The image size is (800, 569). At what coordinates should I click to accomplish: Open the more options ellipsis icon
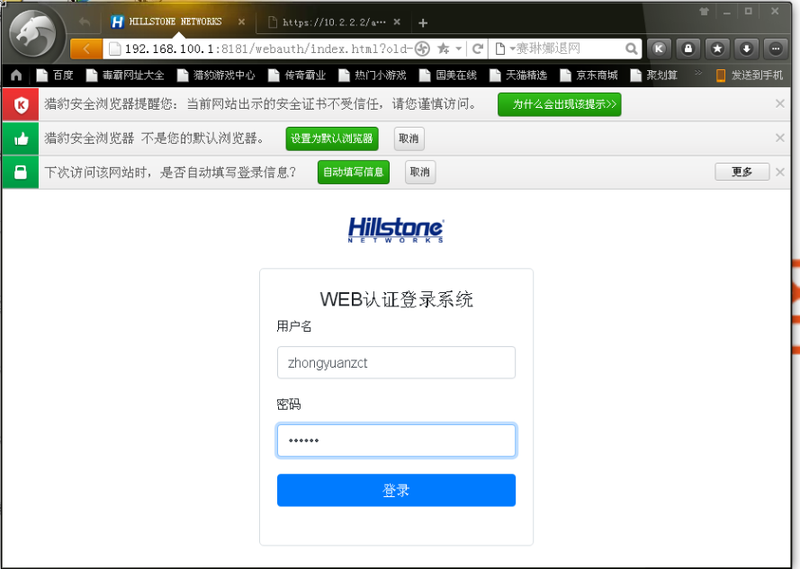[776, 49]
